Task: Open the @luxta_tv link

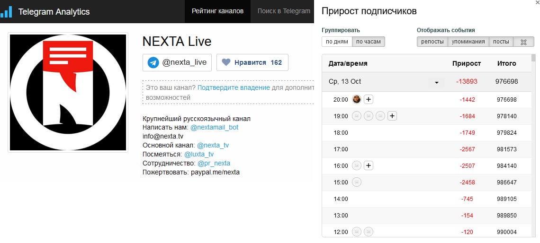Action: (199, 154)
